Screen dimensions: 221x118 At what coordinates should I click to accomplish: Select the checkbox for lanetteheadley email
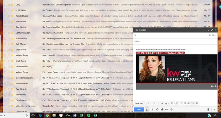[5, 39]
